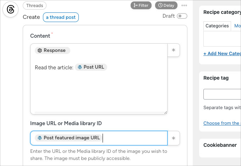
Task: Toggle the Draft switch
Action: pyautogui.click(x=182, y=16)
